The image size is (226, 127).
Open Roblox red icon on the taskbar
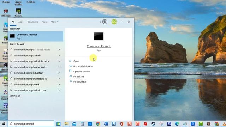coord(145,124)
